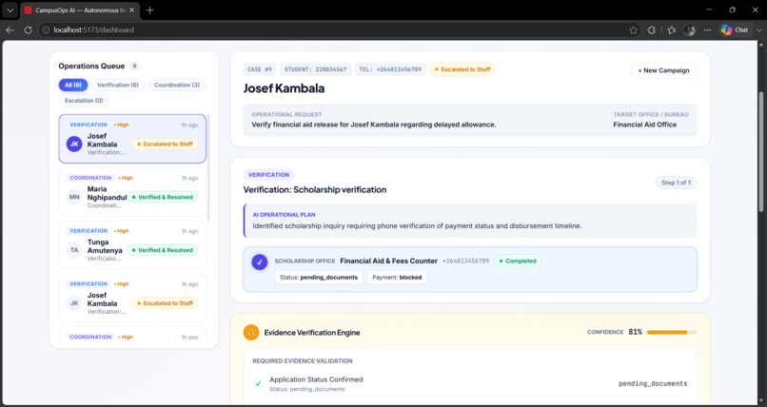
Task: Open the browser extensions icon
Action: tap(652, 29)
